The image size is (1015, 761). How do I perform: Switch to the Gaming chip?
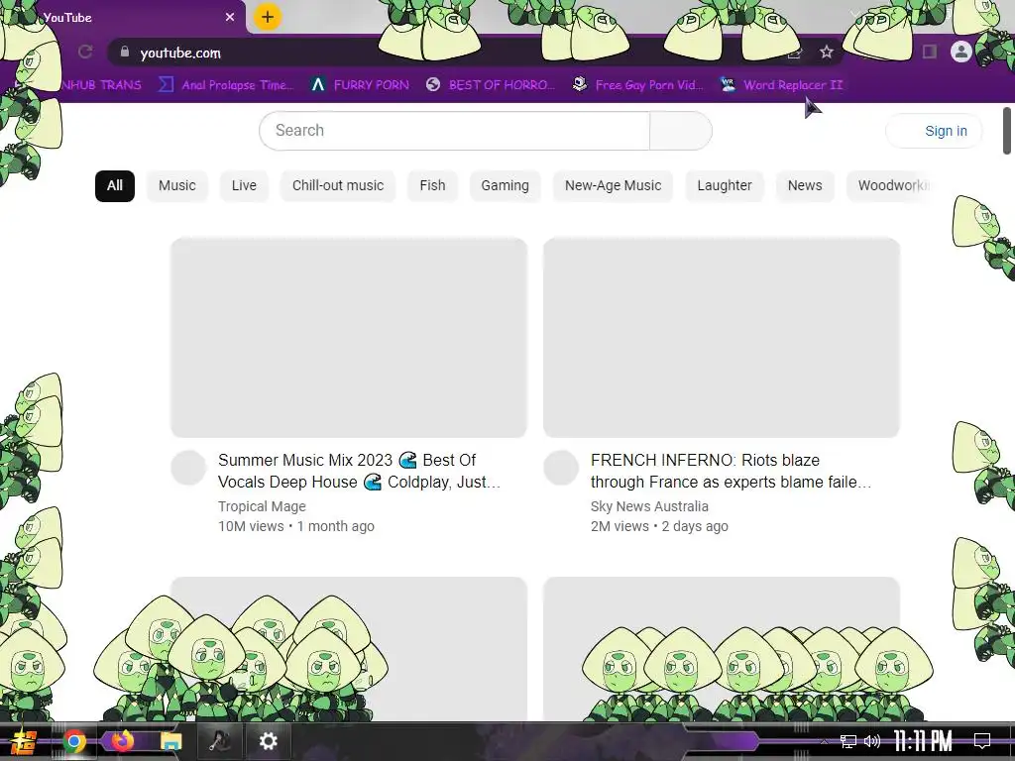505,185
